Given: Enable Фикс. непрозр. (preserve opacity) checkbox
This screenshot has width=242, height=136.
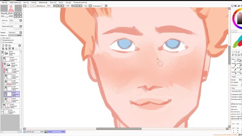Looking at the screenshot, I should 2,38.
